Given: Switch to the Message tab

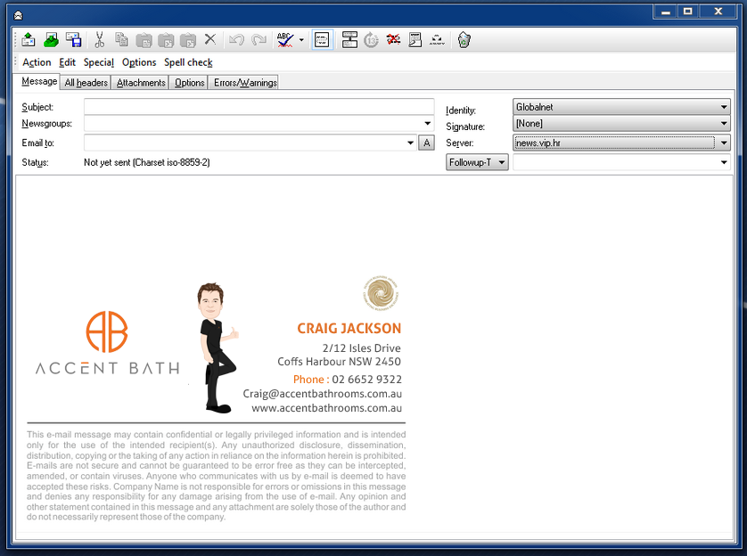Looking at the screenshot, I should click(39, 81).
